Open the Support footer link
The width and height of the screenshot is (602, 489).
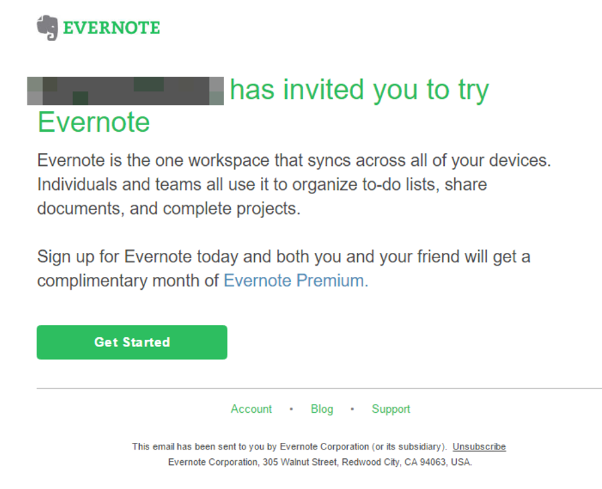391,409
